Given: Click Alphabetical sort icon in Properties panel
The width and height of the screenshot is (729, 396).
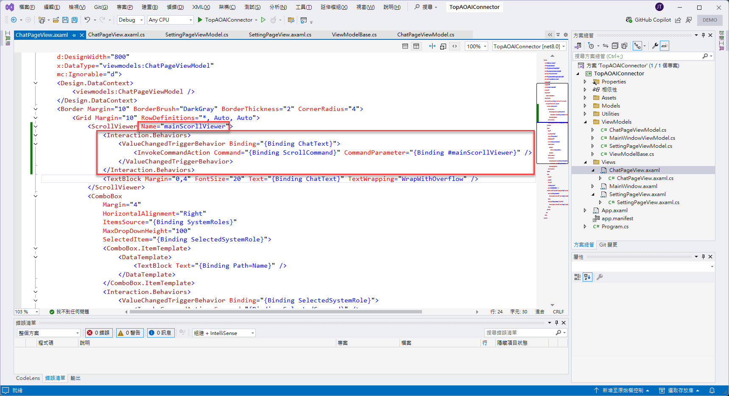Looking at the screenshot, I should coord(587,277).
